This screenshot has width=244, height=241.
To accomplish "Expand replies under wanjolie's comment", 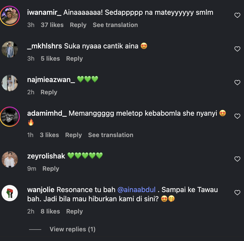I will coord(72,229).
